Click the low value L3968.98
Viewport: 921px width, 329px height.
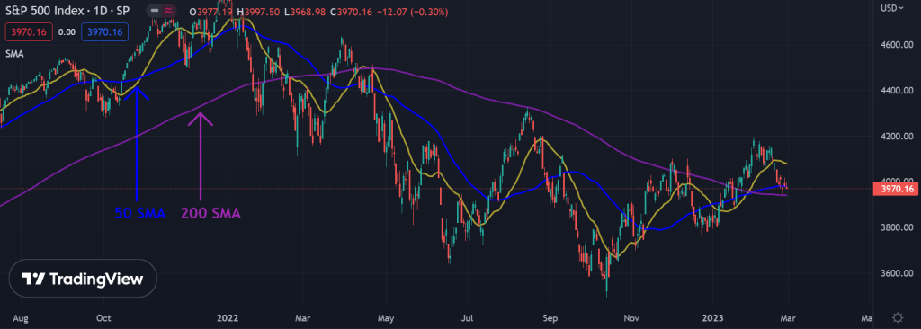point(305,11)
